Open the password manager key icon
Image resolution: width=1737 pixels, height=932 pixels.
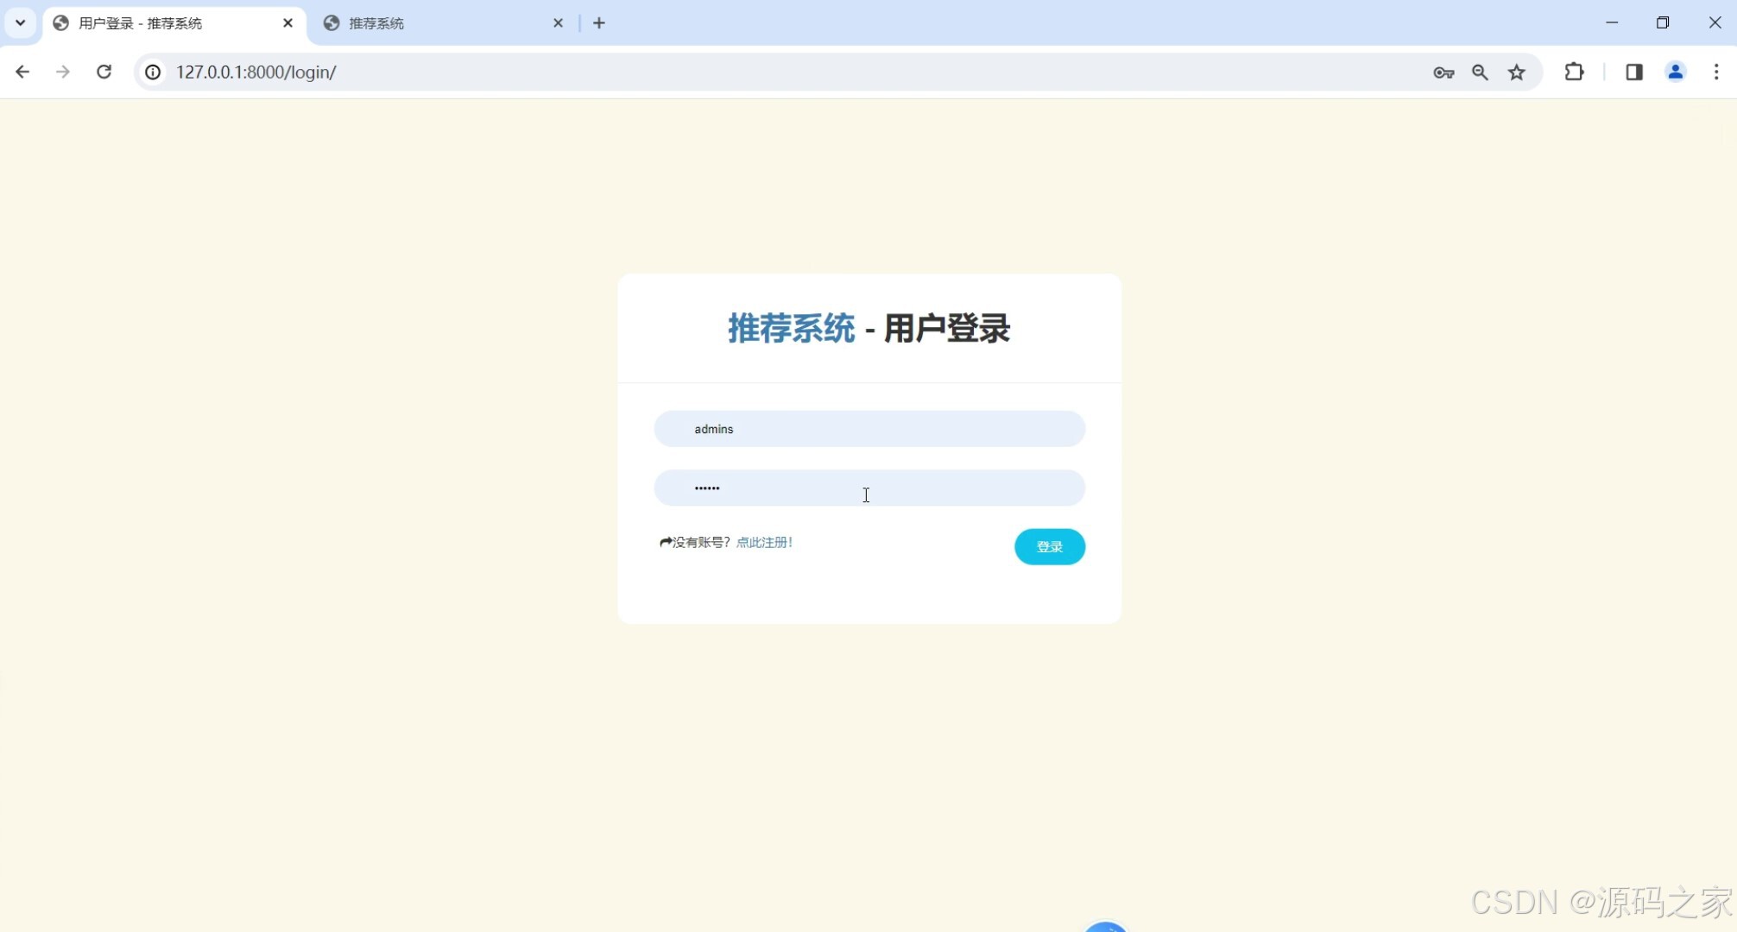1443,72
